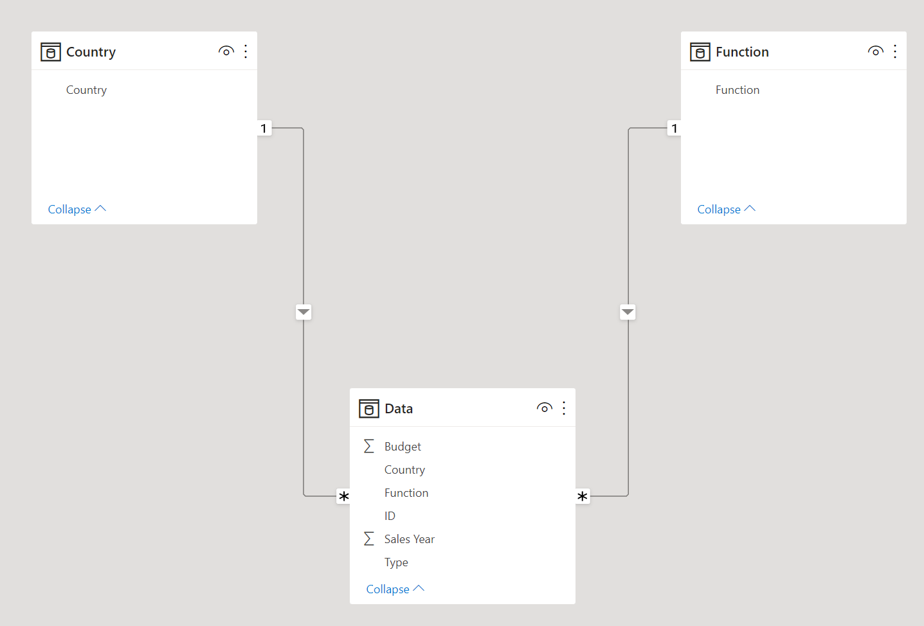Click the Function table title text

[742, 52]
